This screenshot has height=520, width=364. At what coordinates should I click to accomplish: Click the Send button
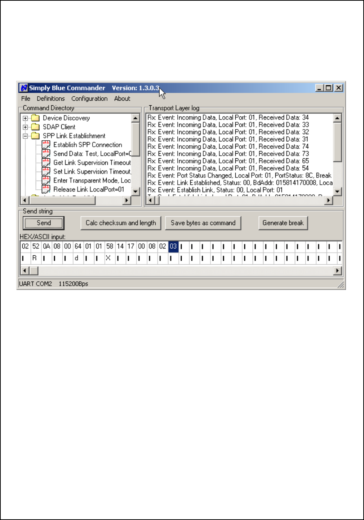(44, 223)
